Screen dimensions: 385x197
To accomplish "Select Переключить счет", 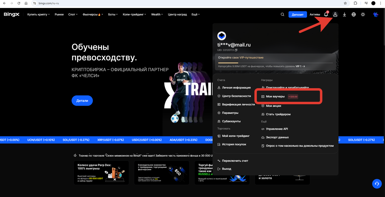I will coord(233,161).
